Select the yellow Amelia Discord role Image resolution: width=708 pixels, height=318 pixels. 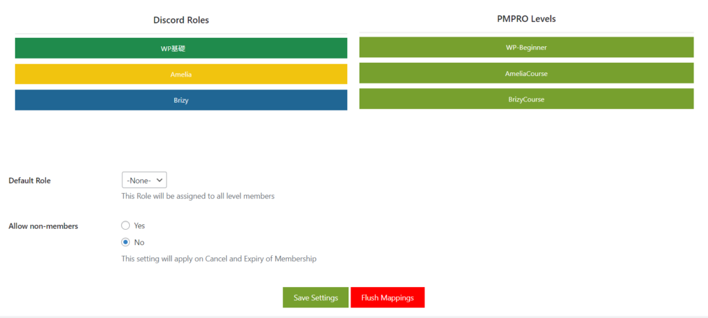(x=181, y=74)
